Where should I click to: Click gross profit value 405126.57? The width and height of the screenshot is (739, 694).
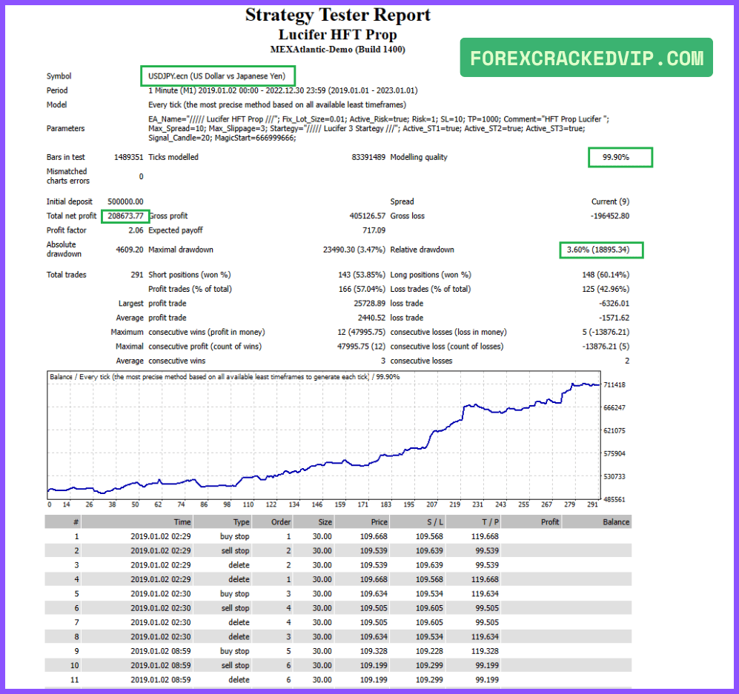click(x=367, y=216)
